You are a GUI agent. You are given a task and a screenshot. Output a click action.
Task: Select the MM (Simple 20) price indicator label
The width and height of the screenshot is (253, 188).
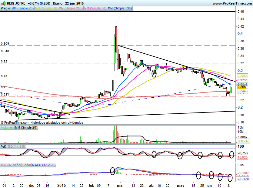[x=22, y=9]
